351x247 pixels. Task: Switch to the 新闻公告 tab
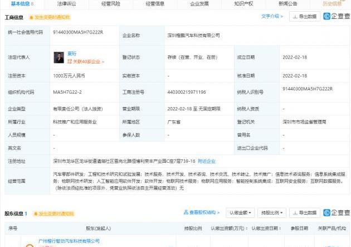pos(288,3)
